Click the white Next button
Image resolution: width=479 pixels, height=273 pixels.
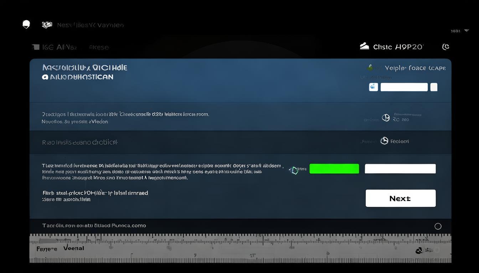point(400,198)
